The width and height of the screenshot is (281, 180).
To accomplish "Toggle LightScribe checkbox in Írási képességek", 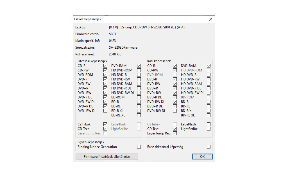I will pyautogui.click(x=209, y=129).
